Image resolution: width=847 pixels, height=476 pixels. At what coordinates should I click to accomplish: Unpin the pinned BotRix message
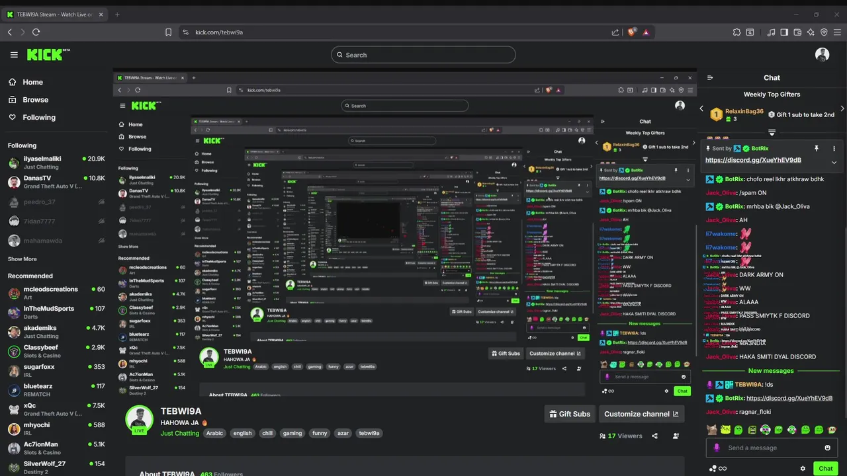(x=817, y=149)
